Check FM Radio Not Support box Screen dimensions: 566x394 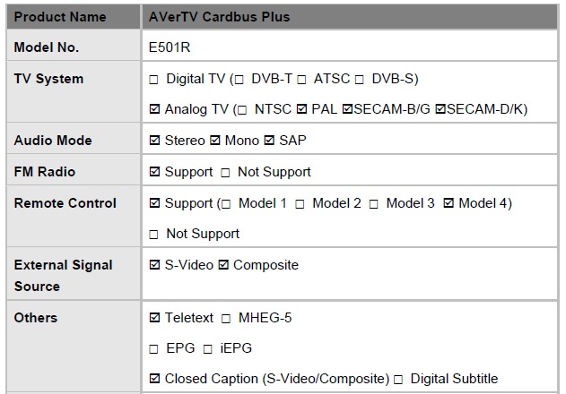pyautogui.click(x=226, y=172)
